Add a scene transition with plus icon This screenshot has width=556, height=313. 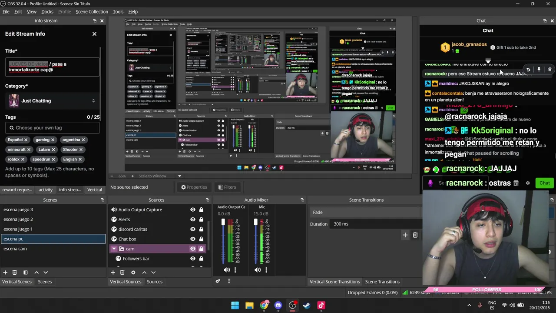[x=405, y=235]
